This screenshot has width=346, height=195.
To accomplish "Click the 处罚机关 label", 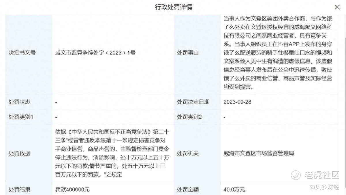I will [x=188, y=153].
